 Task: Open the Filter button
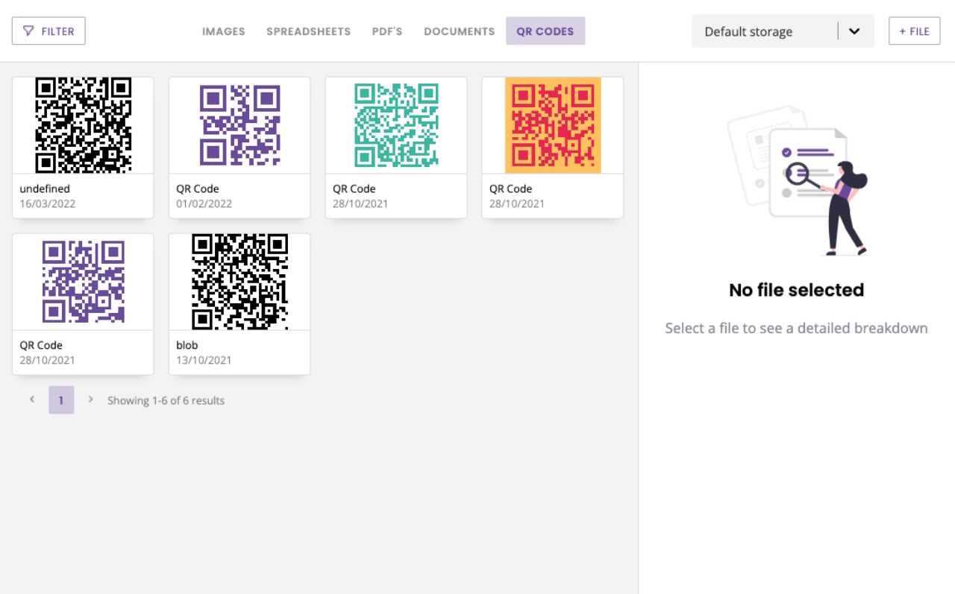48,31
